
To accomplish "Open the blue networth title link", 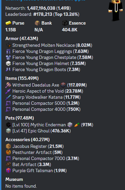I will 45,0.
